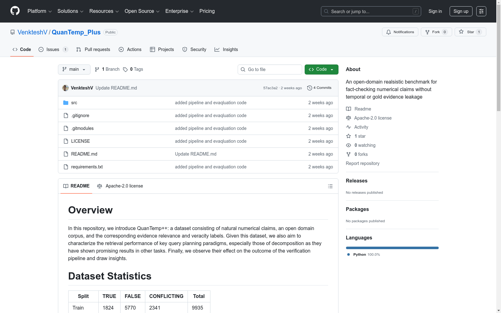Open the green Code dropdown
This screenshot has height=313, width=501.
[322, 69]
